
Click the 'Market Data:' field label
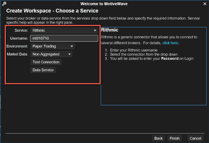[x=17, y=54]
